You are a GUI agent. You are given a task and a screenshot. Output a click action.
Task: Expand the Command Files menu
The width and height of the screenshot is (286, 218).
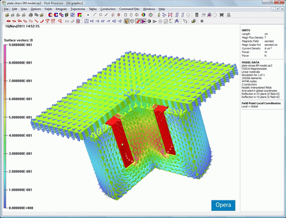[x=129, y=9]
